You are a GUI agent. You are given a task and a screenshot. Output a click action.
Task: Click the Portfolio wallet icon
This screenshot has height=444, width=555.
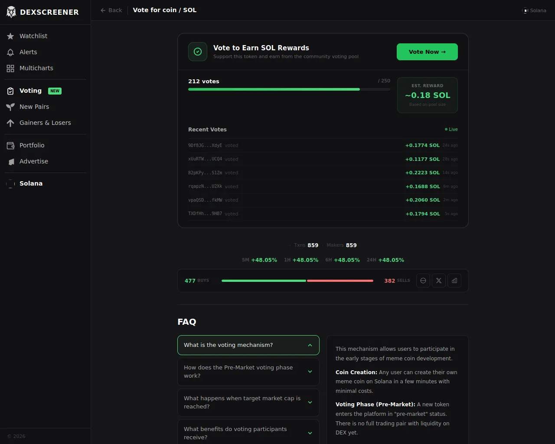10,146
